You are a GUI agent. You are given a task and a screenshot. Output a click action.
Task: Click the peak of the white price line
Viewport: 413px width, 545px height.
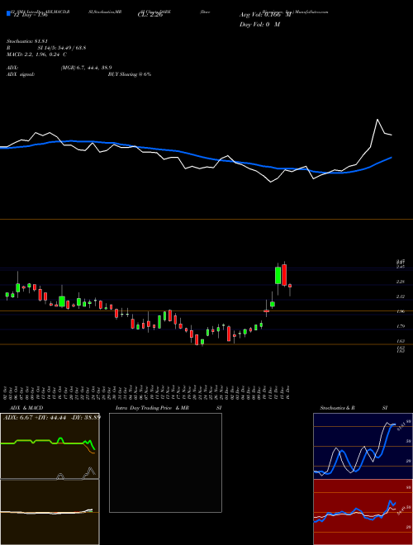click(377, 120)
